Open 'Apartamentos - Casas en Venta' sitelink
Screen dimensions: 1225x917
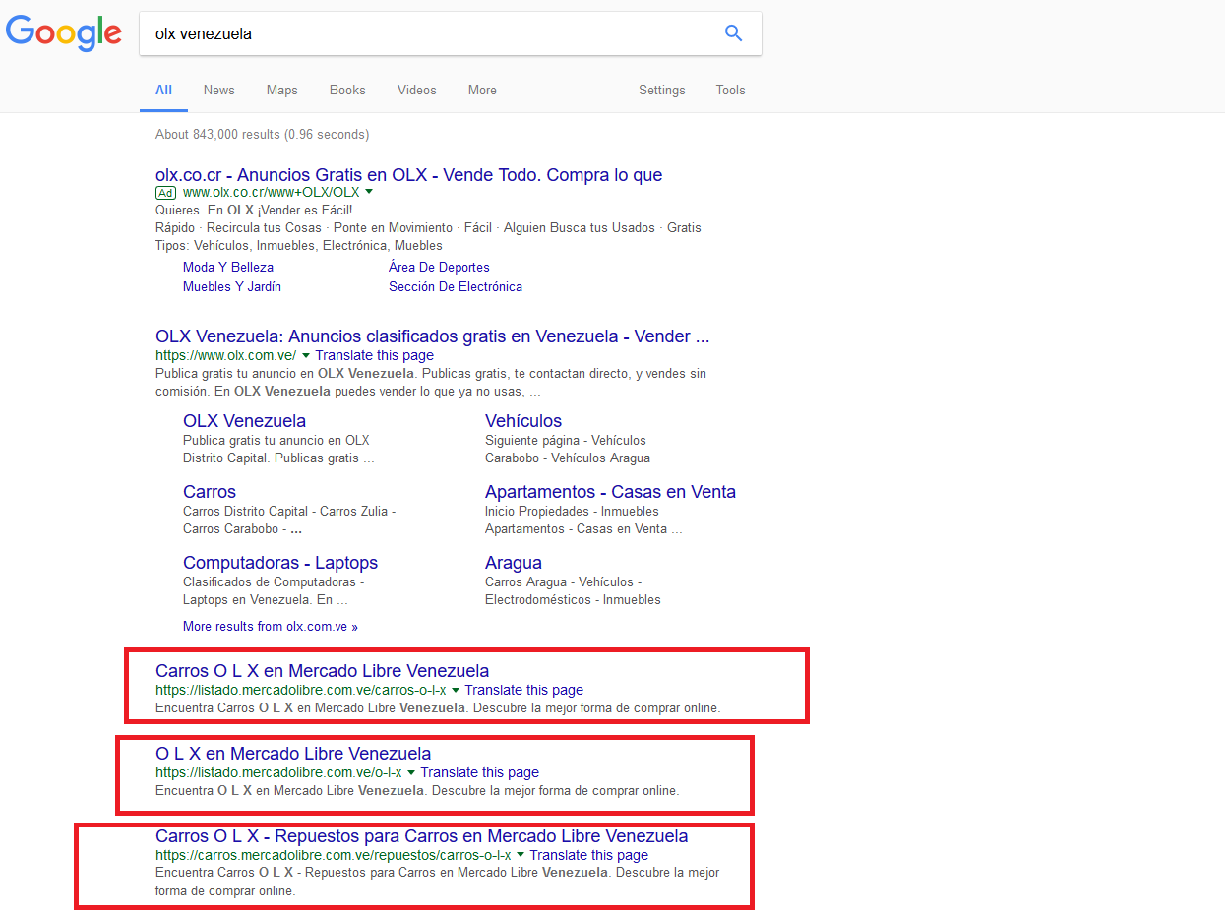tap(610, 492)
